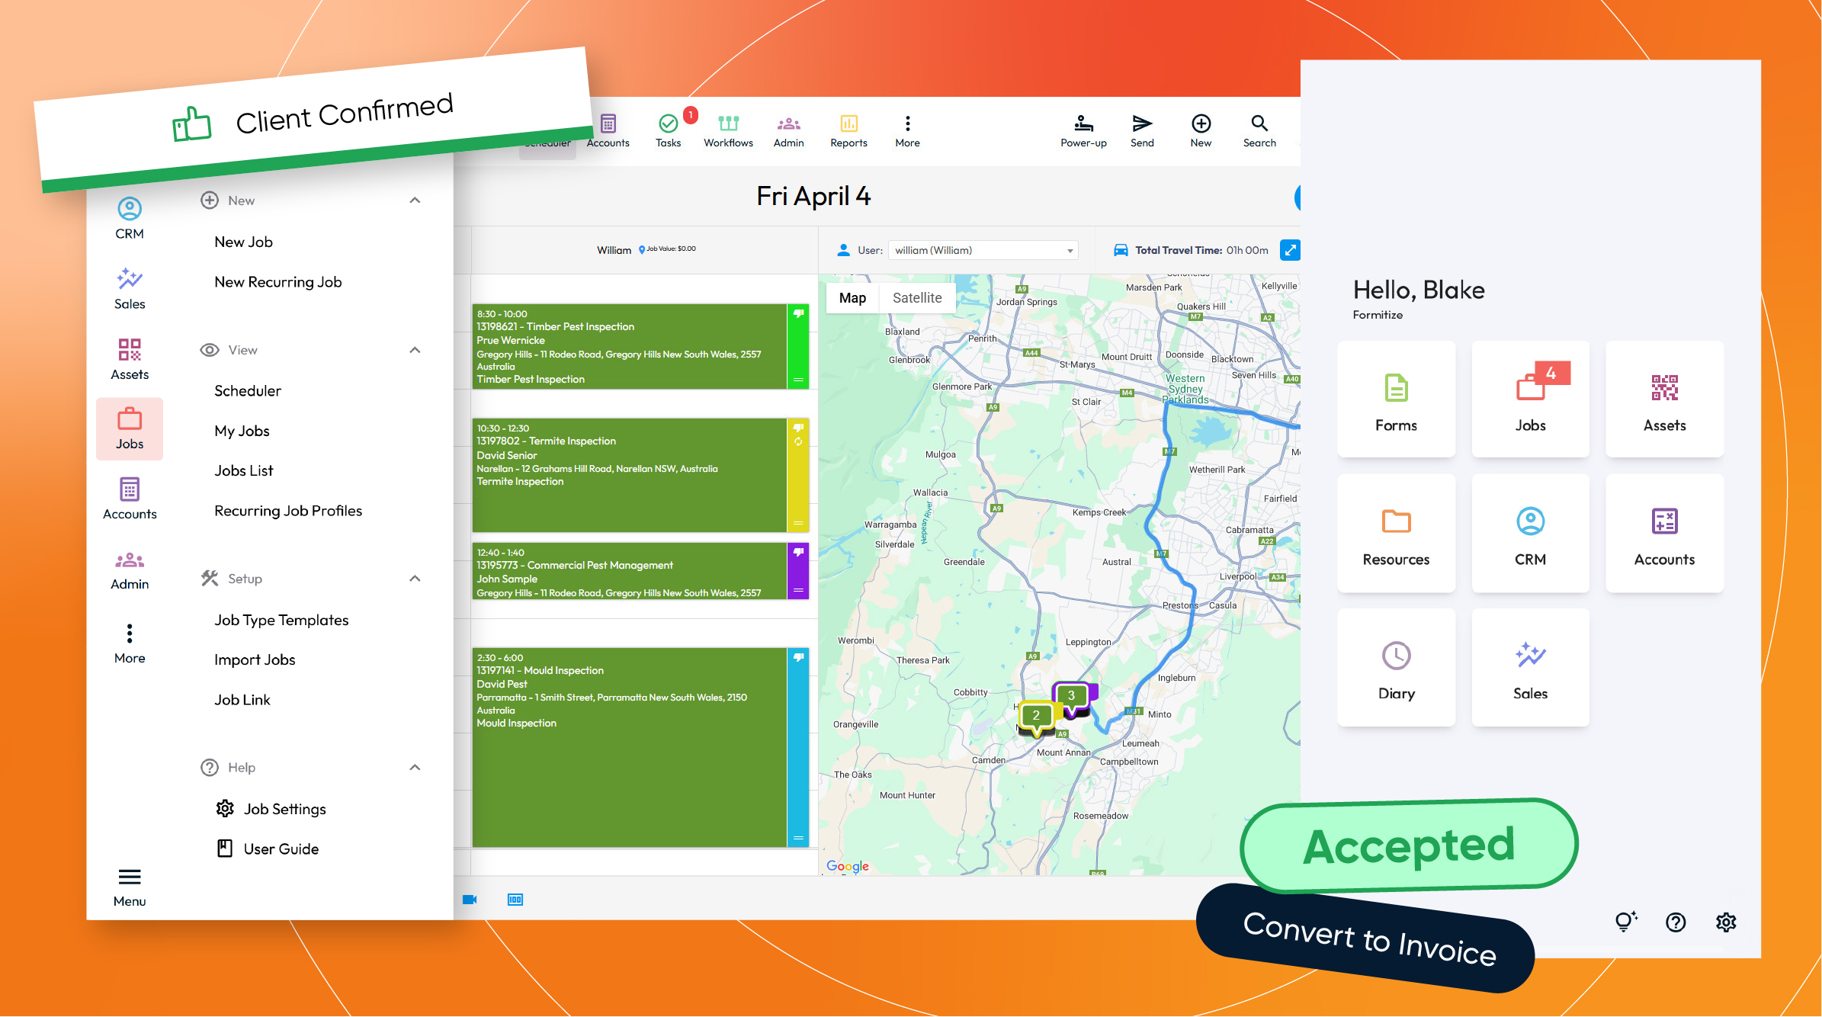Open Admin in the top toolbar
Image resolution: width=1822 pixels, height=1017 pixels.
click(788, 130)
